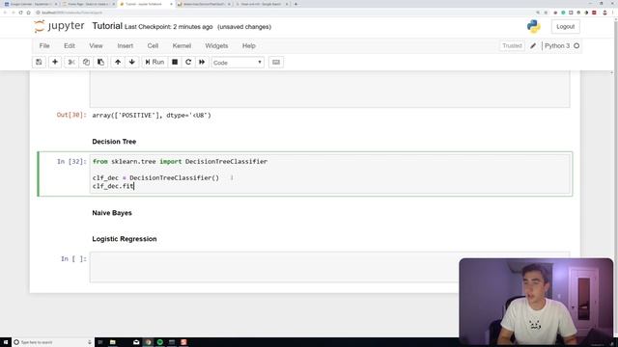The image size is (618, 347).
Task: Cut selected cells with scissors icon
Action: click(x=71, y=62)
